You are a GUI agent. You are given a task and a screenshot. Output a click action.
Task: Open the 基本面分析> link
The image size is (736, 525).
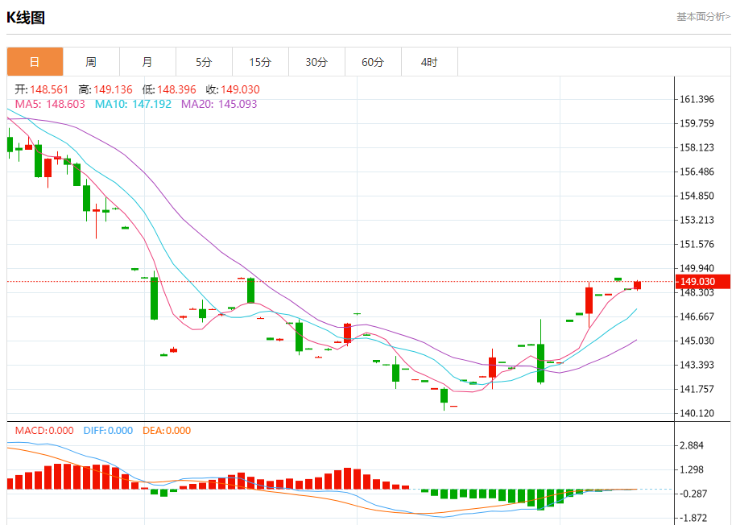click(x=703, y=17)
